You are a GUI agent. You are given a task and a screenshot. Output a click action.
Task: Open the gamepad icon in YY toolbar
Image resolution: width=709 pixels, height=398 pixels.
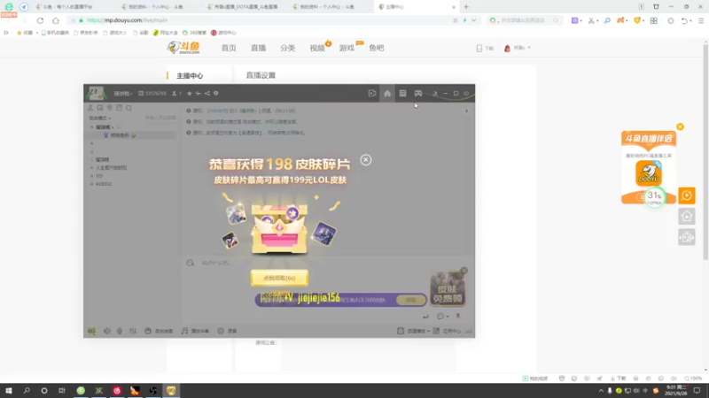[x=418, y=94]
